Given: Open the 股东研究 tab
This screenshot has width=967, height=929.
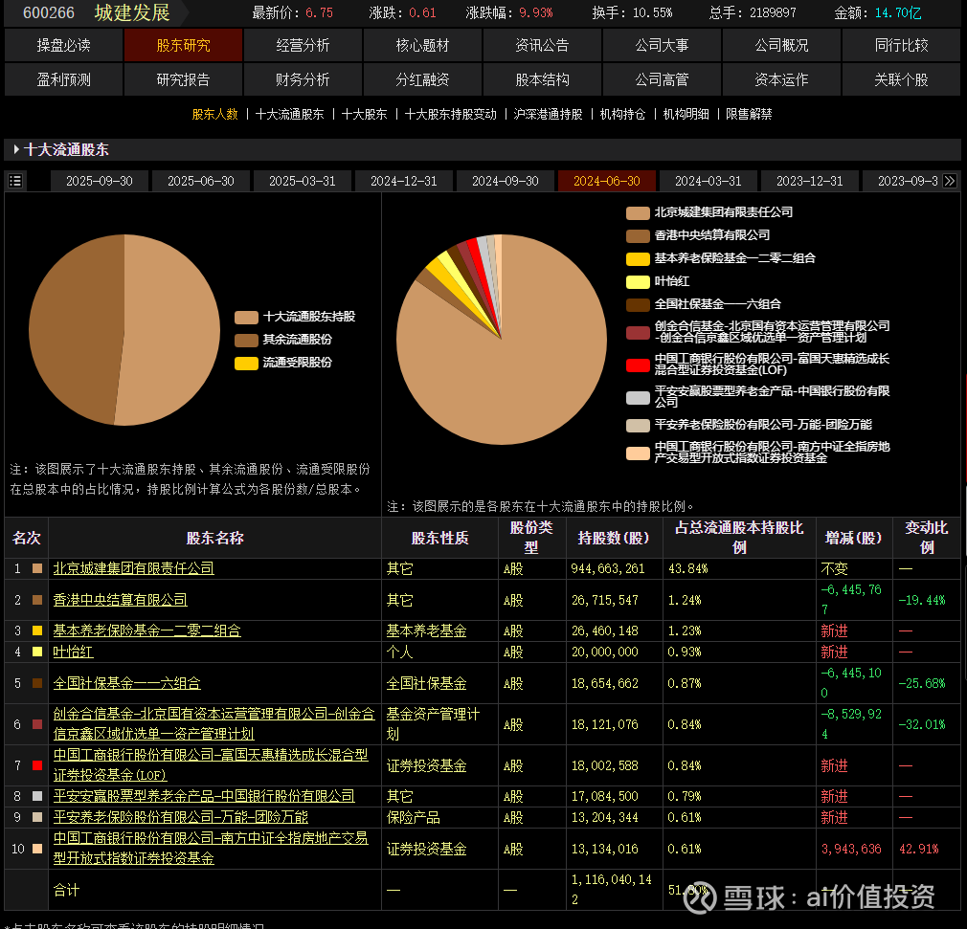Looking at the screenshot, I should pos(183,45).
